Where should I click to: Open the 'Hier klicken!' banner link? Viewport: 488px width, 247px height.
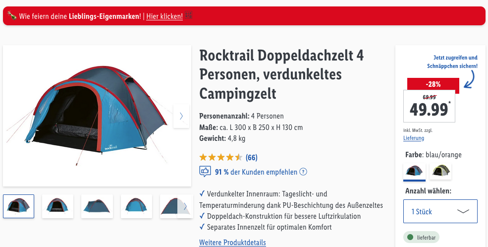pos(164,16)
